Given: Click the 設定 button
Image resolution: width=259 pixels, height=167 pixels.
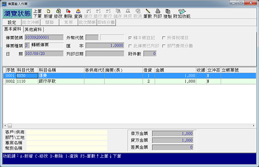Looking at the screenshot, I should pos(12,22).
